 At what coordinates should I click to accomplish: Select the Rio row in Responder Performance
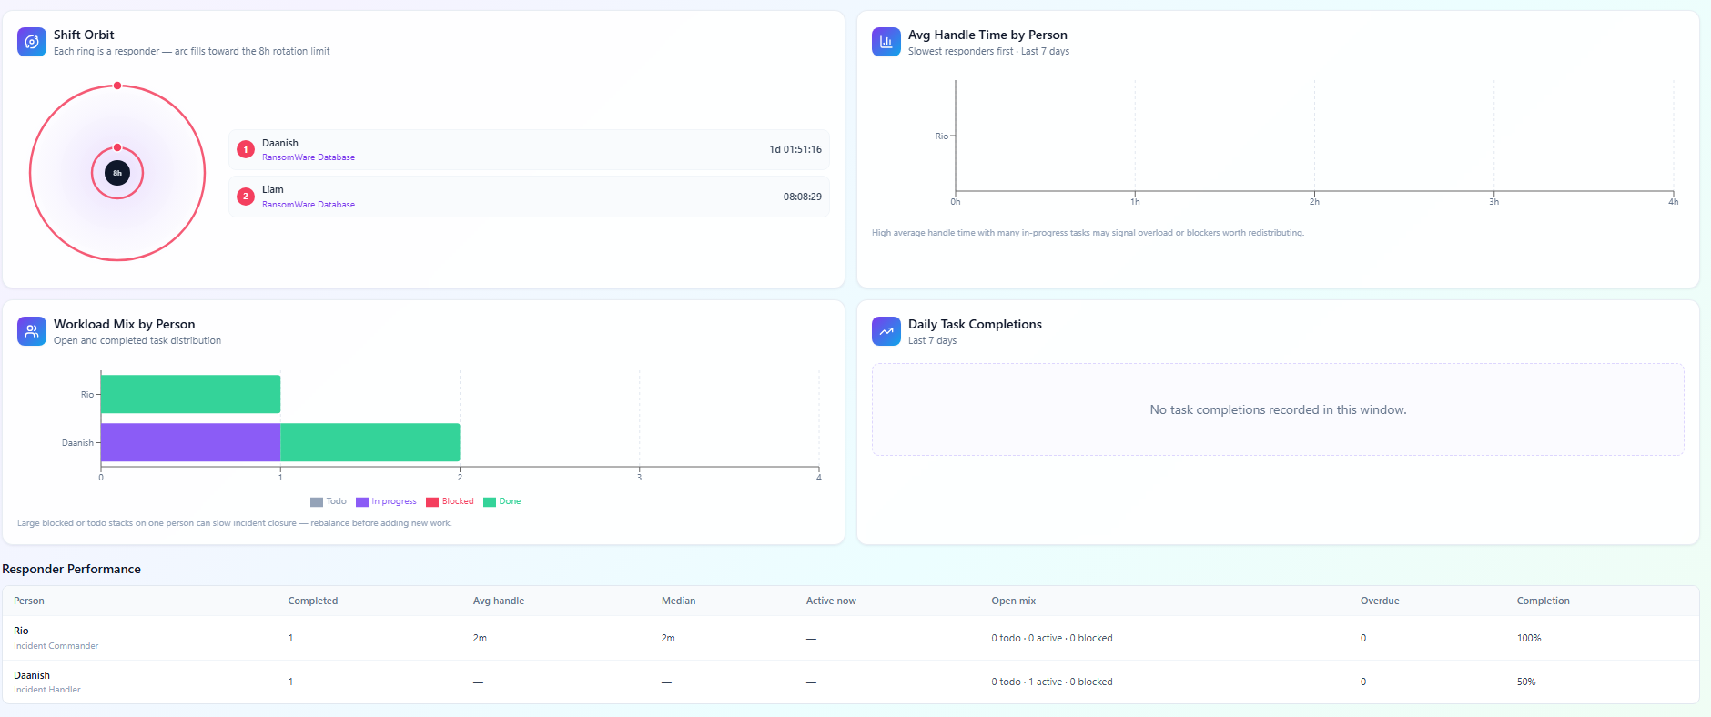[x=850, y=638]
